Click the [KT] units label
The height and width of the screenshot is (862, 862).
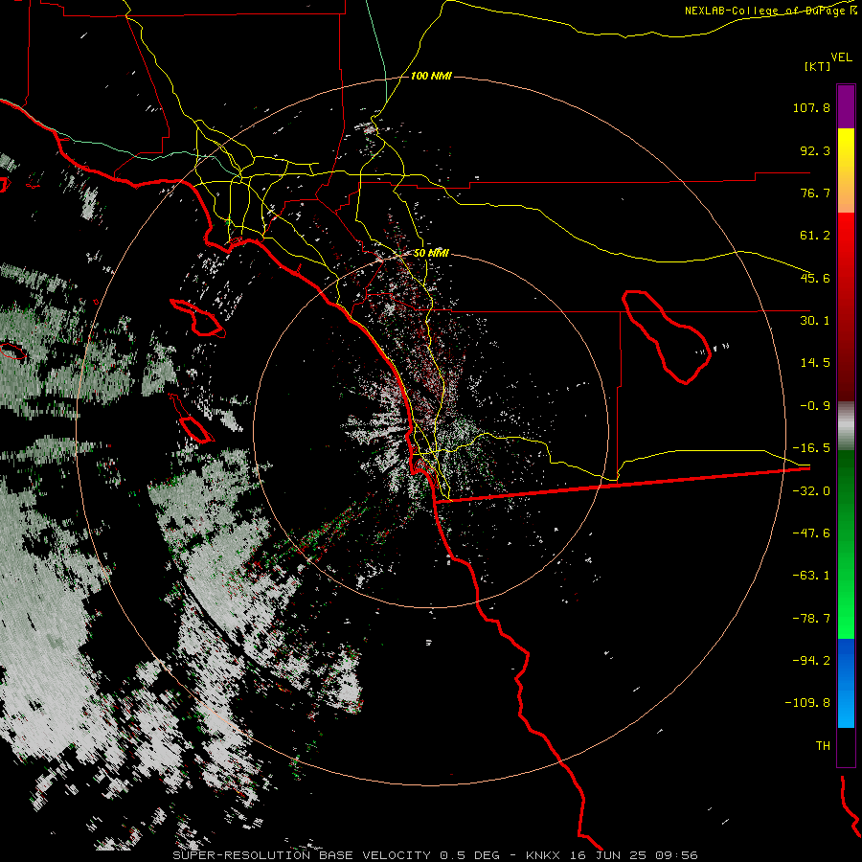818,66
